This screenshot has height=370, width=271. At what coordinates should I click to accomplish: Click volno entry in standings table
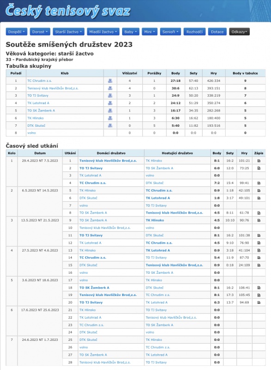point(31,133)
